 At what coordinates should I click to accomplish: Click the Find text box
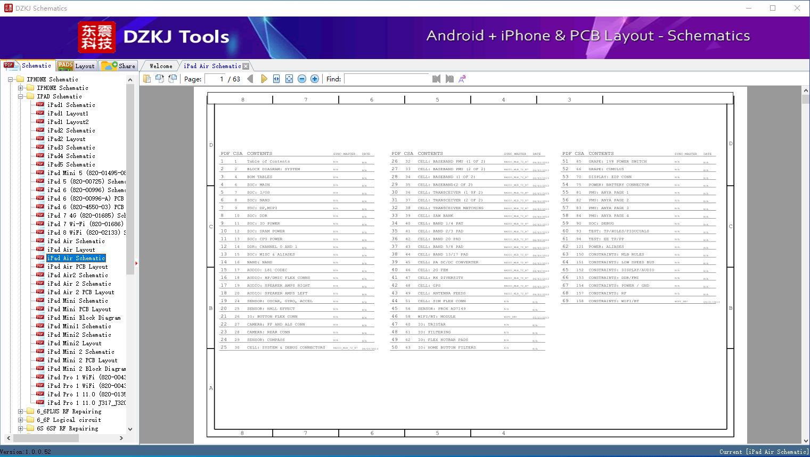pos(387,79)
